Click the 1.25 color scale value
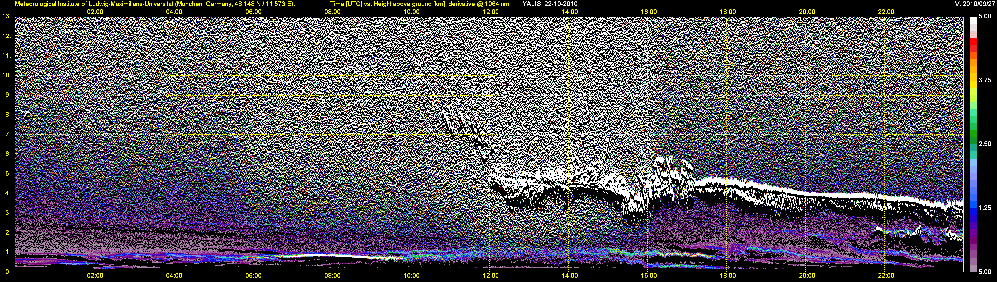The height and width of the screenshot is (282, 997). click(985, 208)
